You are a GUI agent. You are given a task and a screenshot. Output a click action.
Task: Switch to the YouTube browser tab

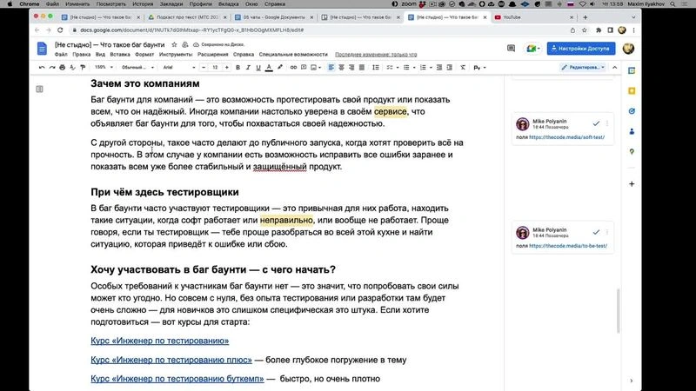pyautogui.click(x=531, y=17)
